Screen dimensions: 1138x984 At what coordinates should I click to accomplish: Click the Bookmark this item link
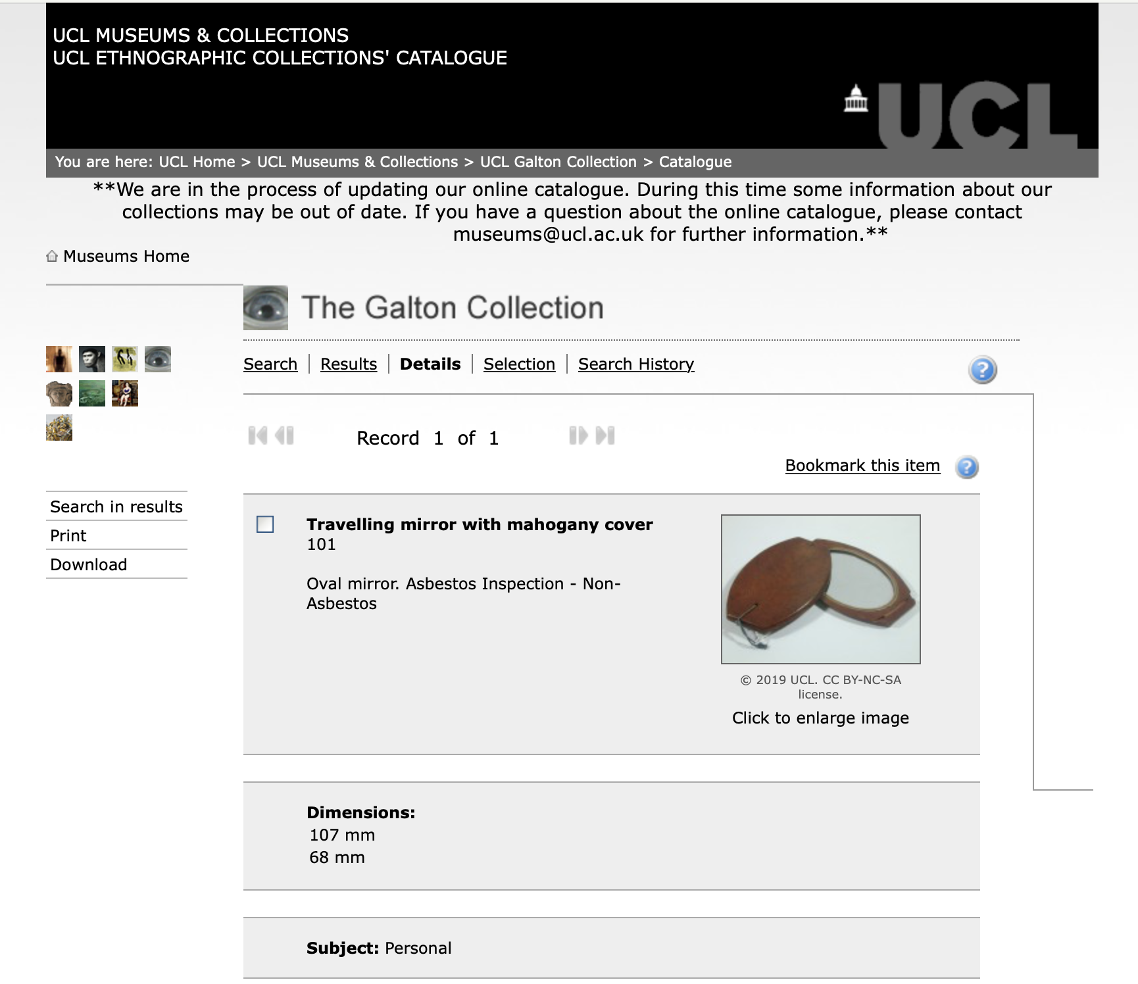[862, 466]
